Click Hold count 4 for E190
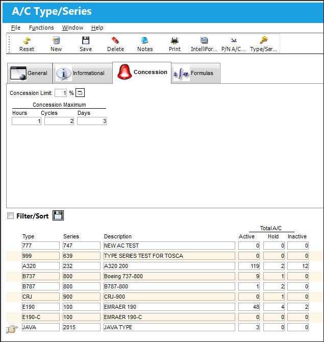Image resolution: width=324 pixels, height=342 pixels. tap(274, 307)
